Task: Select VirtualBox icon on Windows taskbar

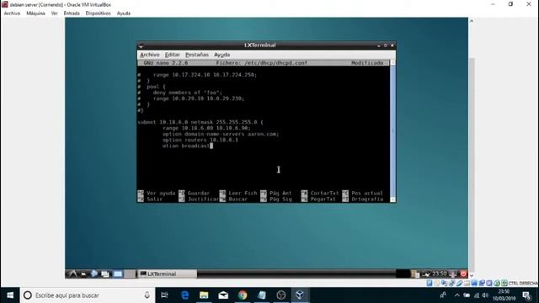Action: pos(300,295)
